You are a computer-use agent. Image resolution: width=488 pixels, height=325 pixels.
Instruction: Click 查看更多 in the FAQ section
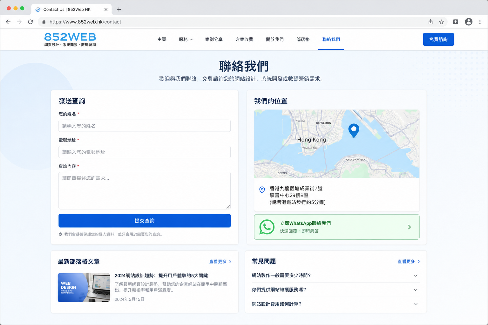pyautogui.click(x=409, y=262)
